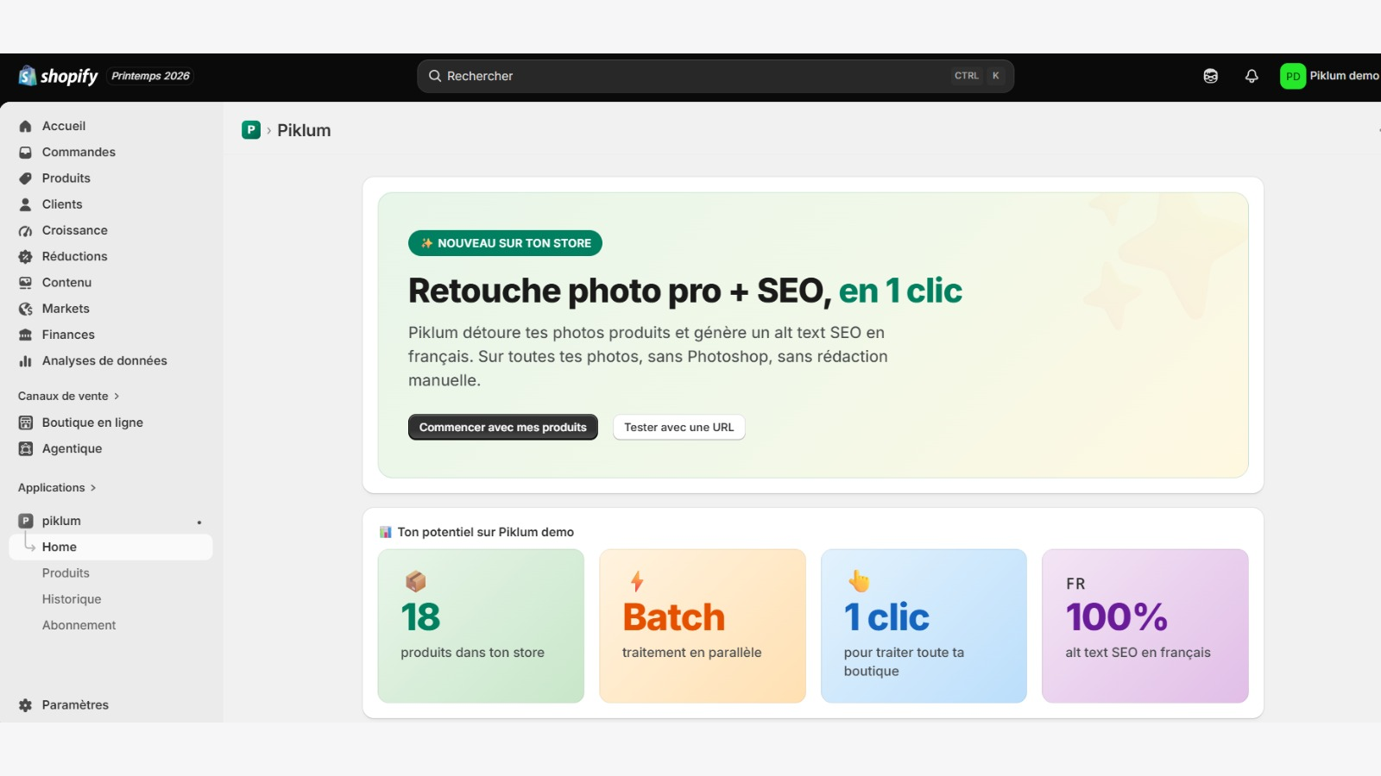Open the Agentique channel
Viewport: 1381px width, 776px height.
(72, 448)
